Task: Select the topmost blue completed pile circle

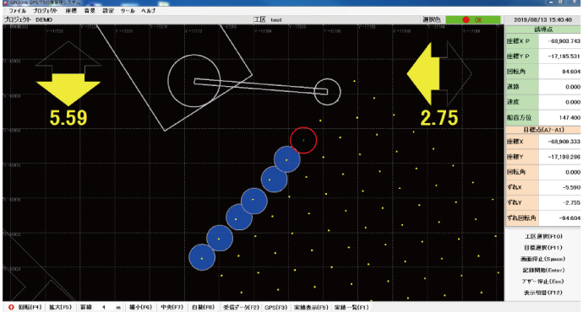Action: coord(286,159)
